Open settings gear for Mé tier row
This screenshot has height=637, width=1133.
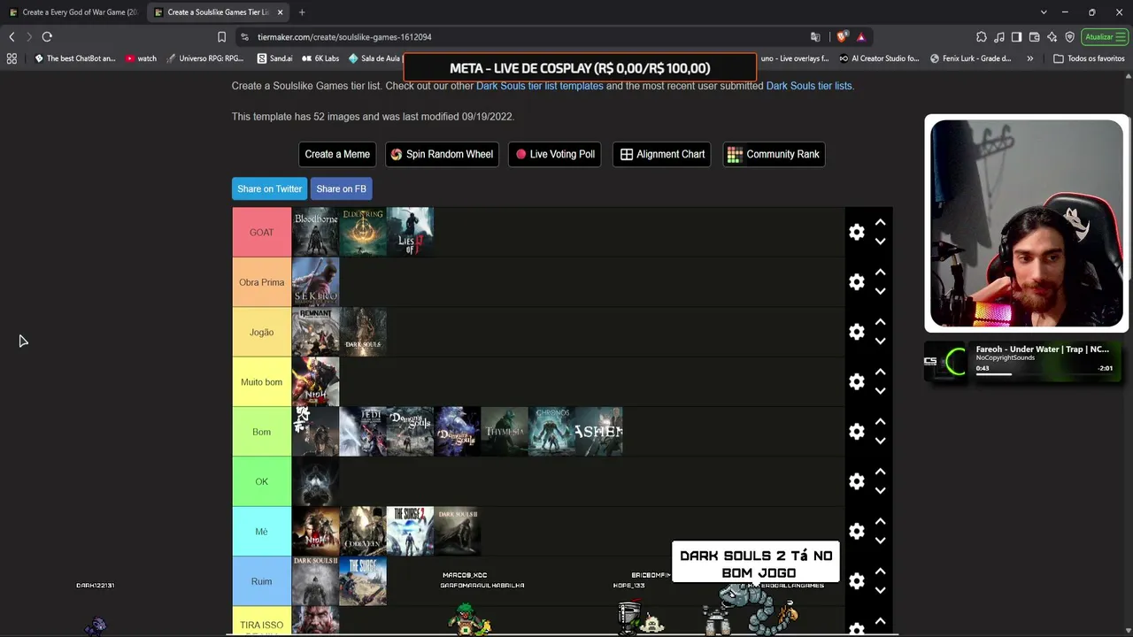click(x=856, y=531)
